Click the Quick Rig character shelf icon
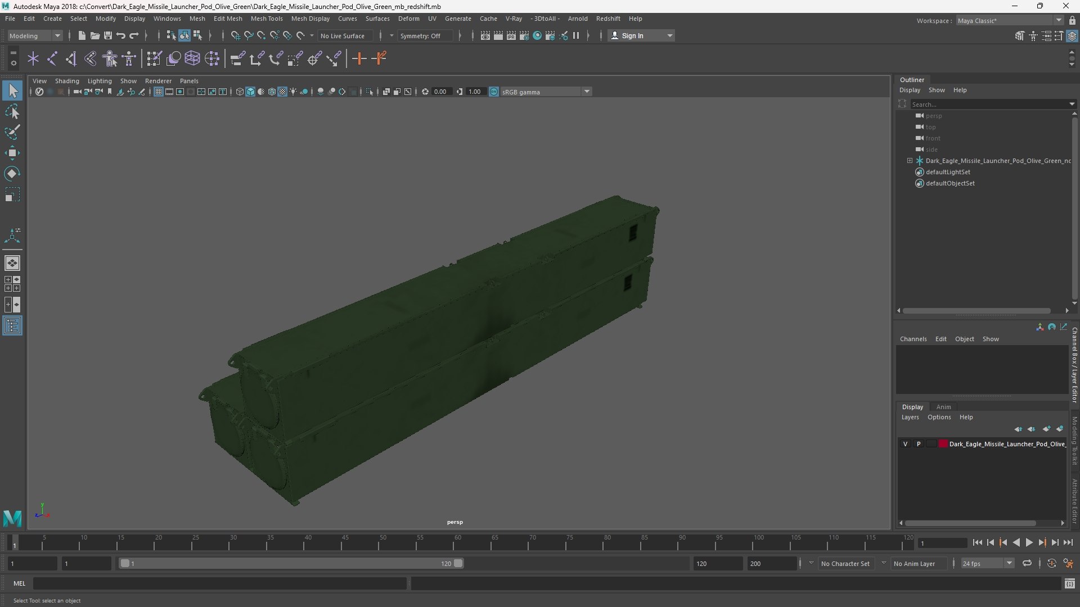The height and width of the screenshot is (607, 1080). (x=110, y=58)
